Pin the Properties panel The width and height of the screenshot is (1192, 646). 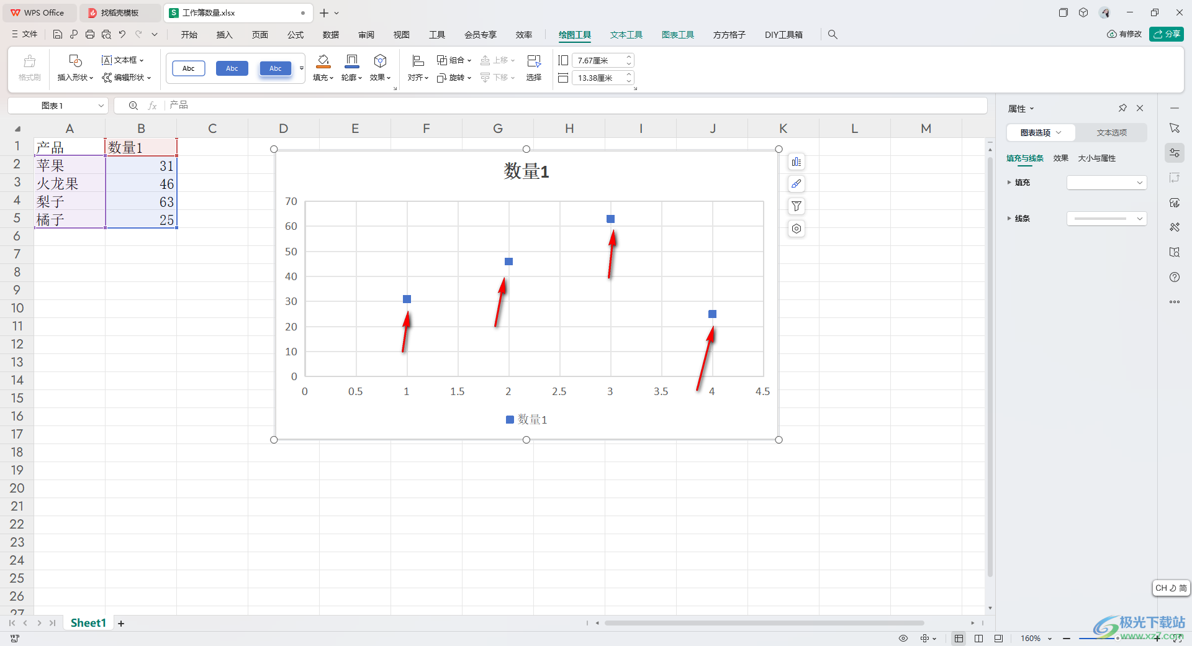point(1122,108)
